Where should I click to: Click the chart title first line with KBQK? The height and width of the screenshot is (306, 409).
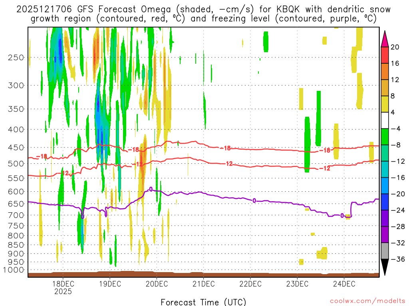pyautogui.click(x=203, y=10)
